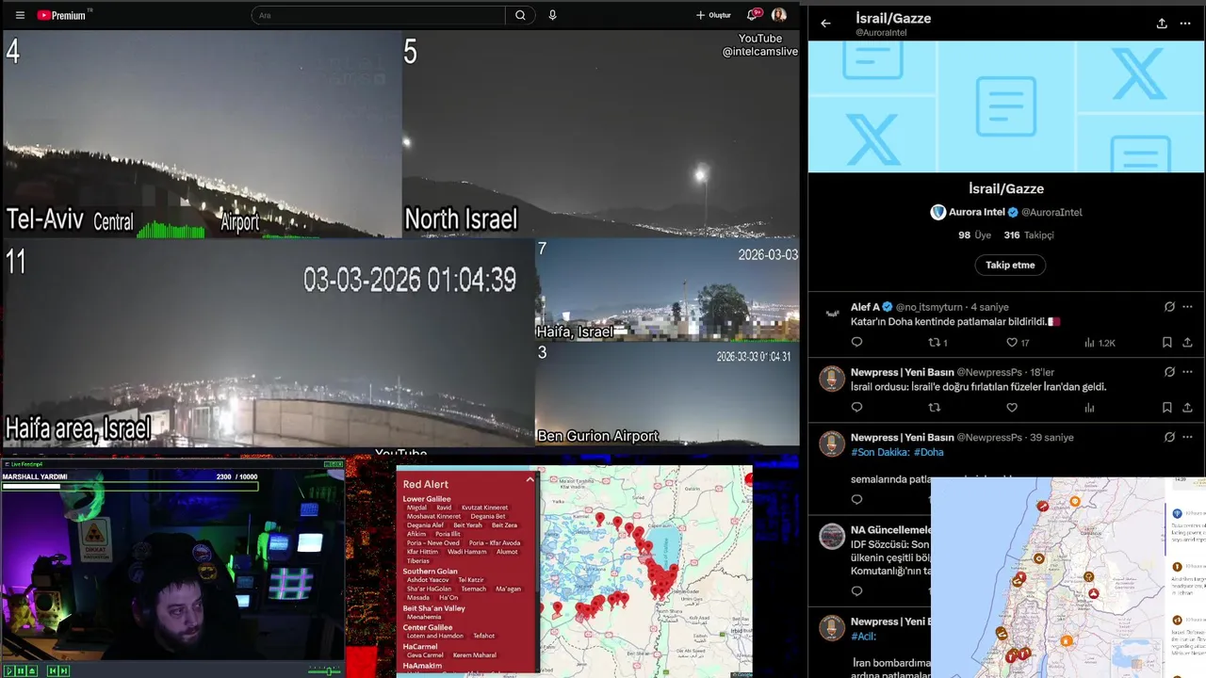This screenshot has width=1206, height=678.
Task: Eject in the Live Feed player controls
Action: point(32,670)
